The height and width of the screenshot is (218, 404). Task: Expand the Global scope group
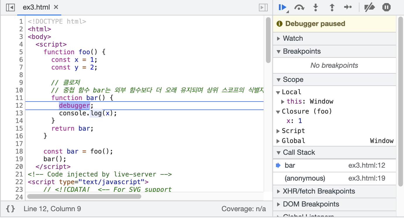[278, 141]
